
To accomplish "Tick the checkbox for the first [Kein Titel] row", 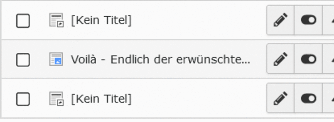I will [x=23, y=21].
